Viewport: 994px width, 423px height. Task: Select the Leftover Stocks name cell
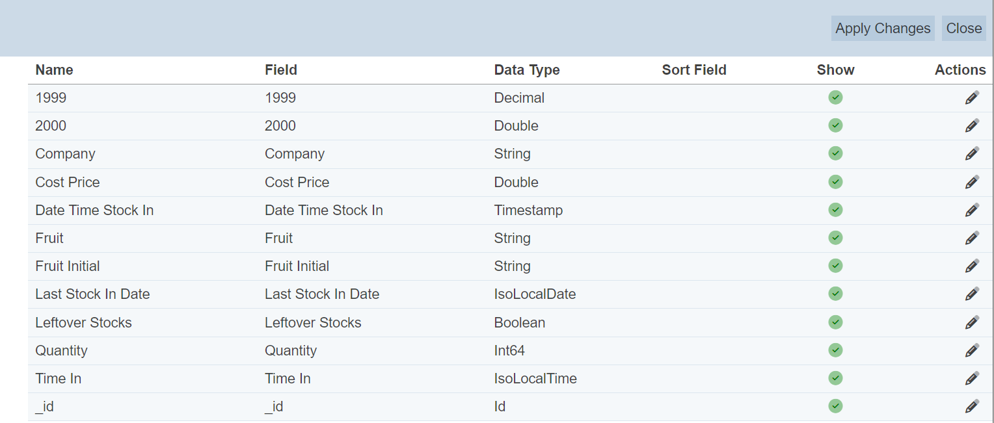click(x=83, y=323)
